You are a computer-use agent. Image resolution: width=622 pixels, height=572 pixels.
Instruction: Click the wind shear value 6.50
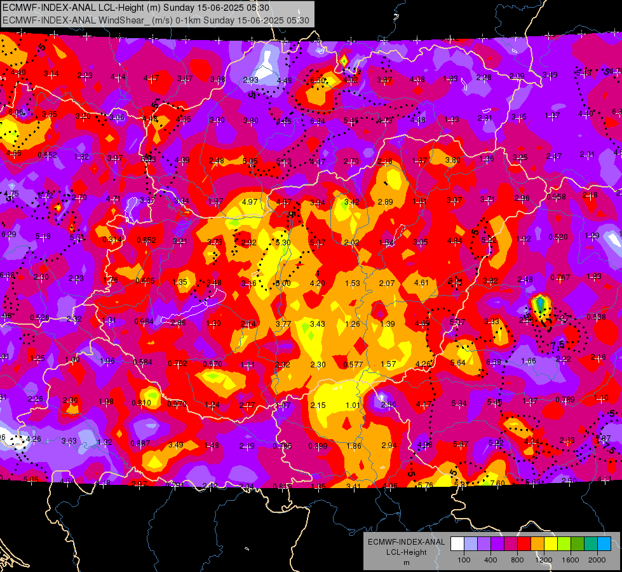click(x=318, y=81)
